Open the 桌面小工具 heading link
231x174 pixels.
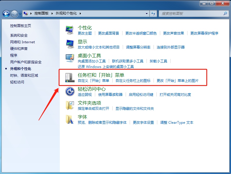coord(89,55)
